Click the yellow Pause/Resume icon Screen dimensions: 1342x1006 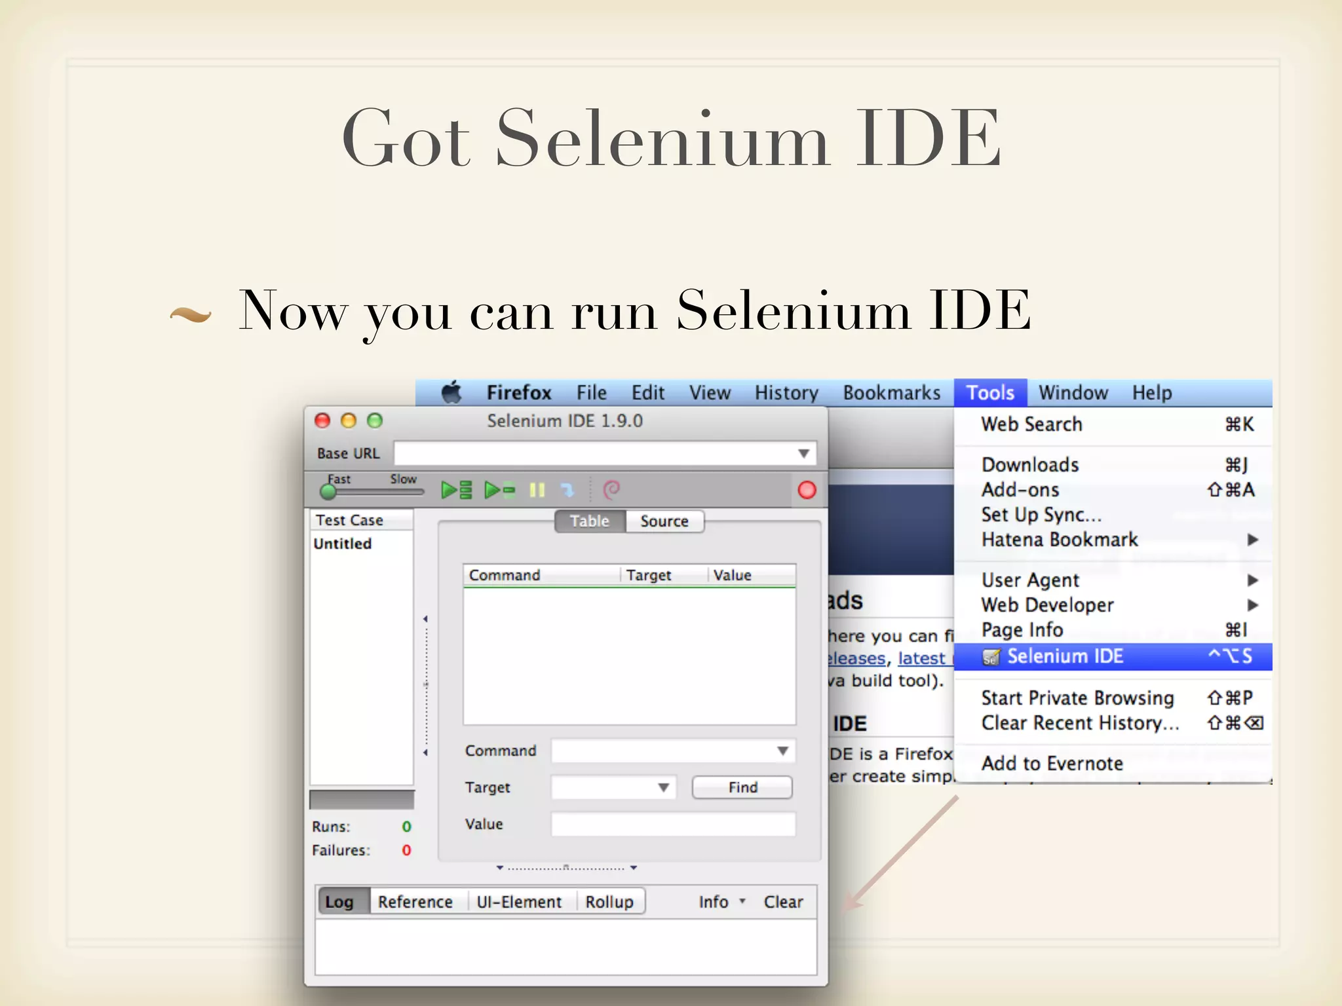click(537, 490)
